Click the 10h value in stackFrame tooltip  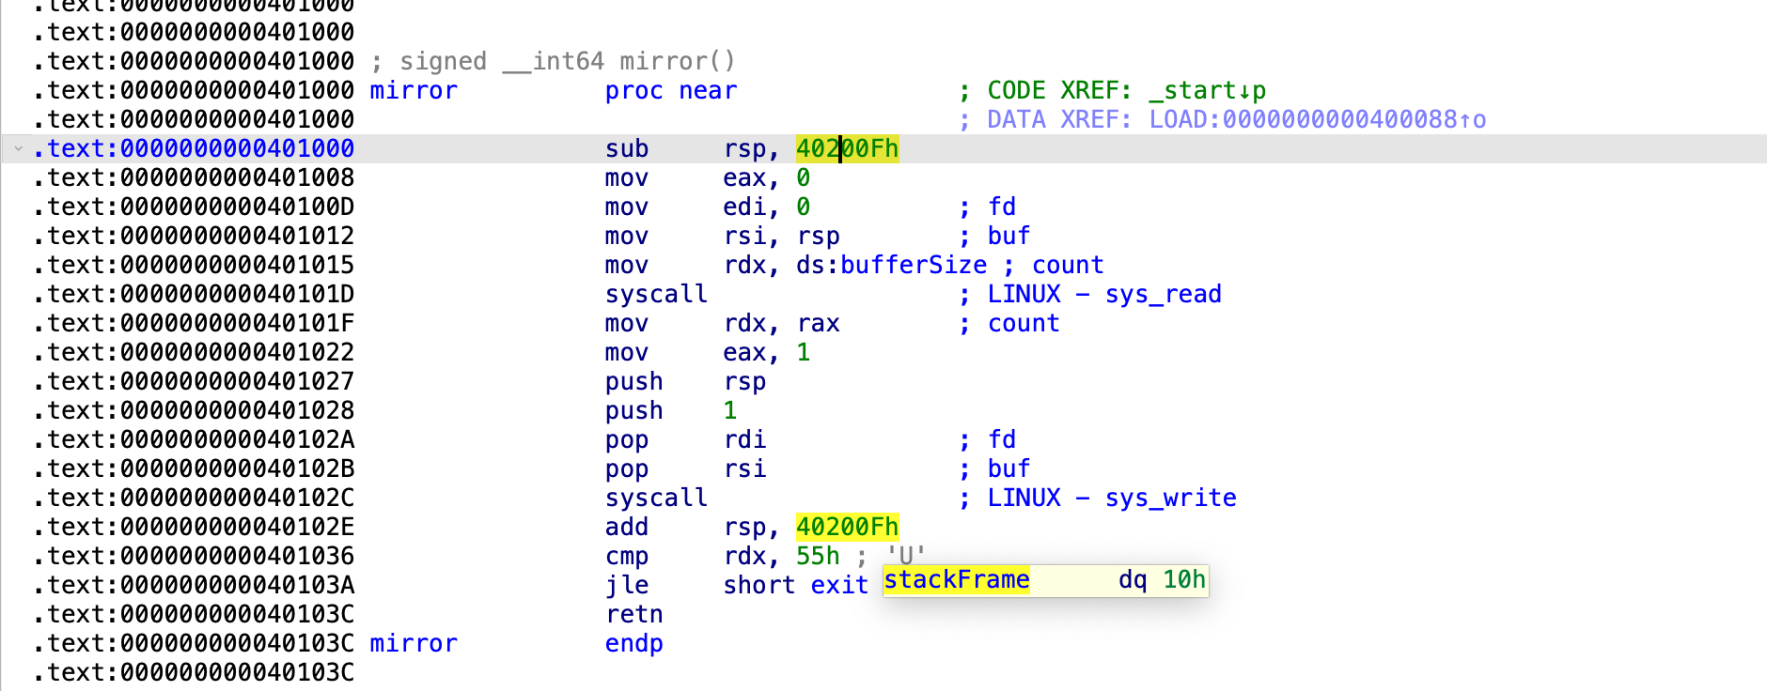pos(1183,579)
